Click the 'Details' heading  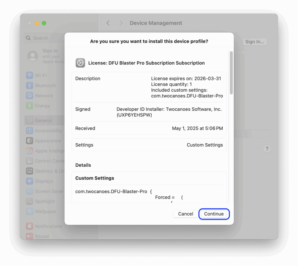[83, 165]
